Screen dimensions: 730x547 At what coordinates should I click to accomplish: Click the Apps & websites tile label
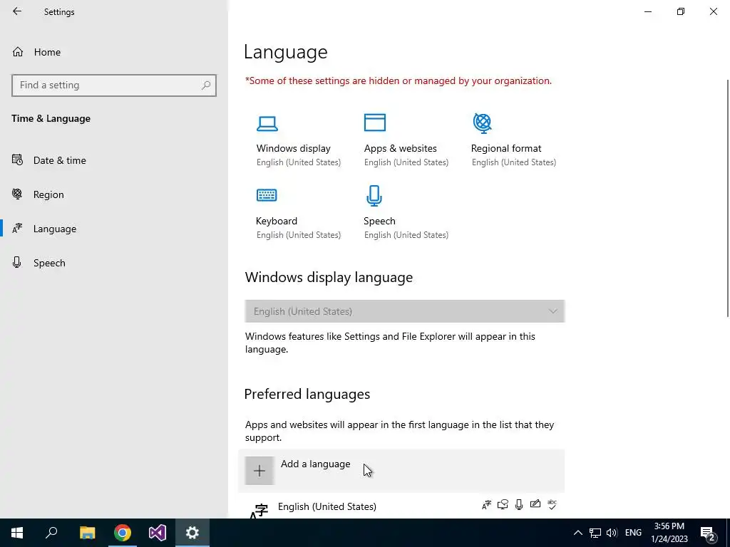point(401,148)
